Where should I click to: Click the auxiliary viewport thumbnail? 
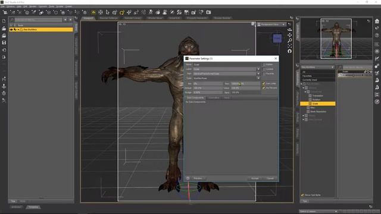(336, 39)
